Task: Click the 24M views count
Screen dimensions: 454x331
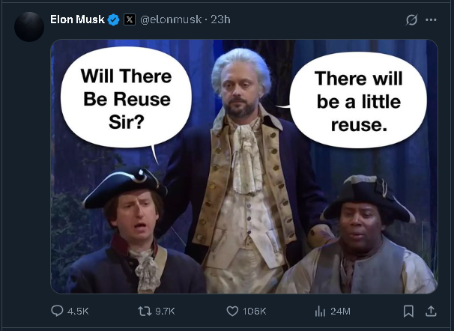Action: click(340, 311)
